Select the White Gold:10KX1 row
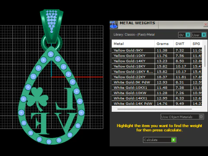The height and width of the screenshot is (156, 208). coord(157,88)
